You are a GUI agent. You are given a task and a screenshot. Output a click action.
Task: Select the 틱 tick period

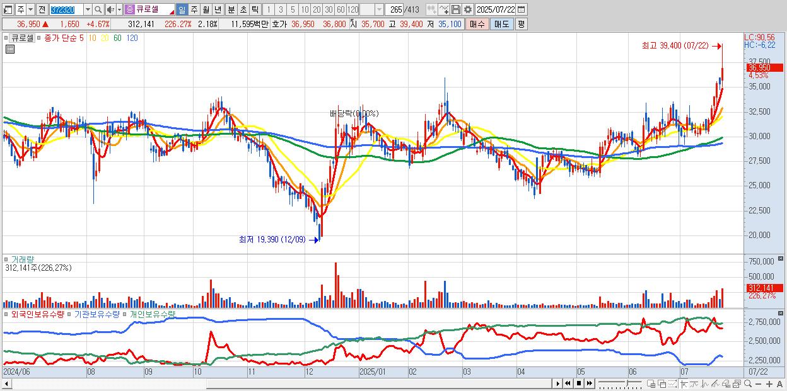click(255, 9)
